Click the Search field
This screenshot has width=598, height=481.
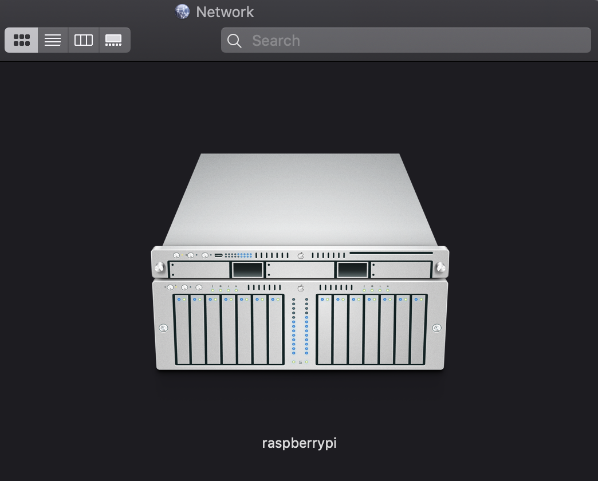tap(406, 40)
